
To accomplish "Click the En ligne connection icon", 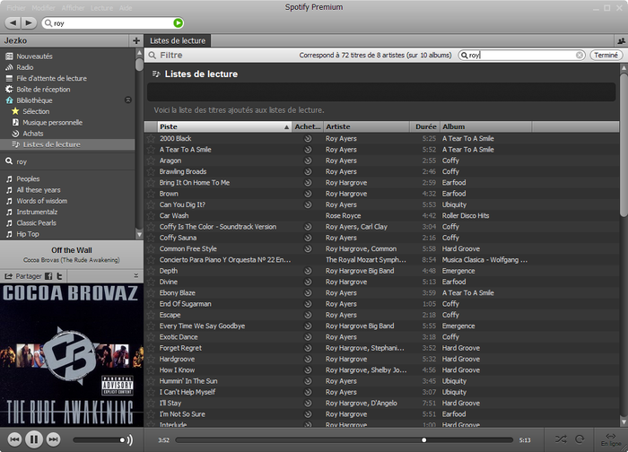I will coord(610,439).
